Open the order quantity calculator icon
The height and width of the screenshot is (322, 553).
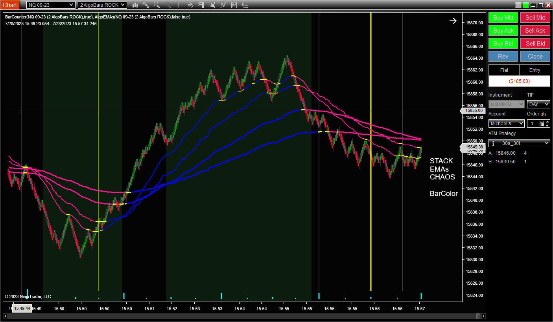click(542, 124)
